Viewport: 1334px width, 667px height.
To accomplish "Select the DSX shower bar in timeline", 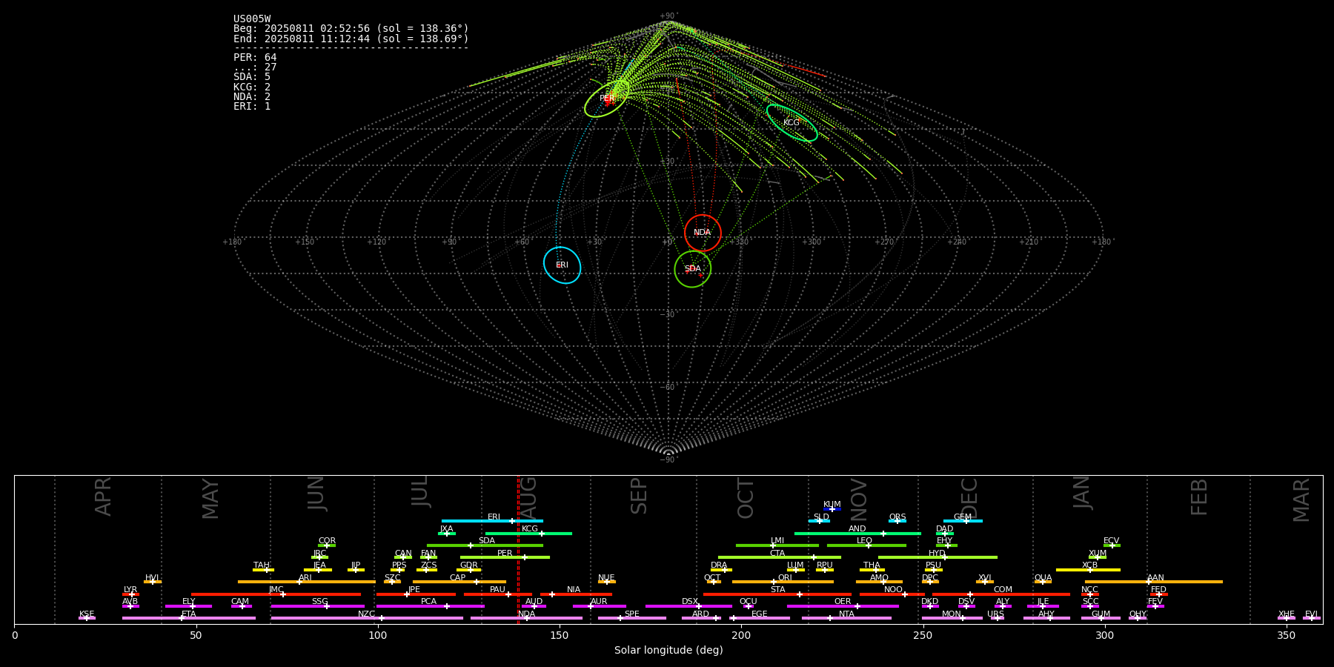I will 688,606.
